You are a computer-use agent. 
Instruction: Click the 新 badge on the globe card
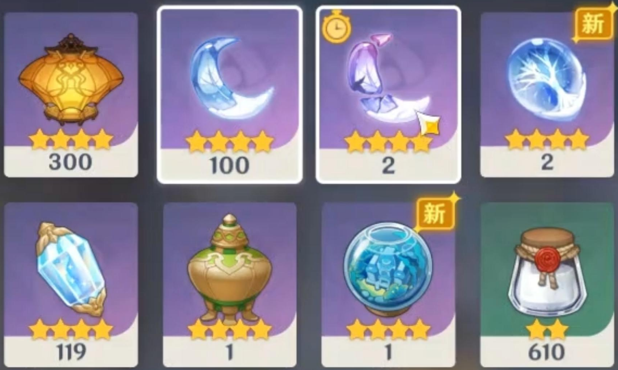click(435, 214)
